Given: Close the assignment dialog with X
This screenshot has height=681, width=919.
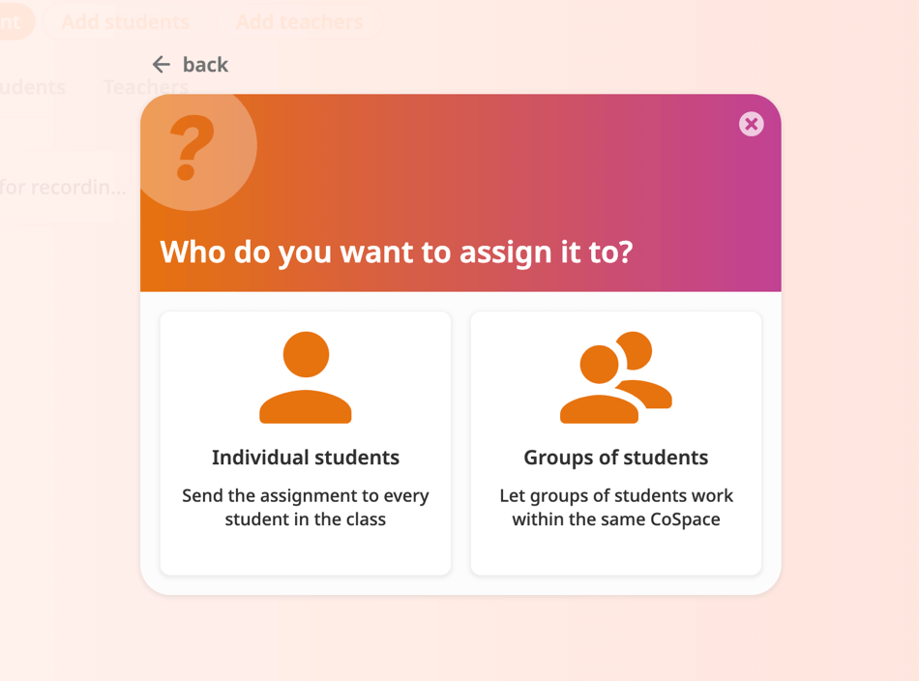Looking at the screenshot, I should point(751,124).
